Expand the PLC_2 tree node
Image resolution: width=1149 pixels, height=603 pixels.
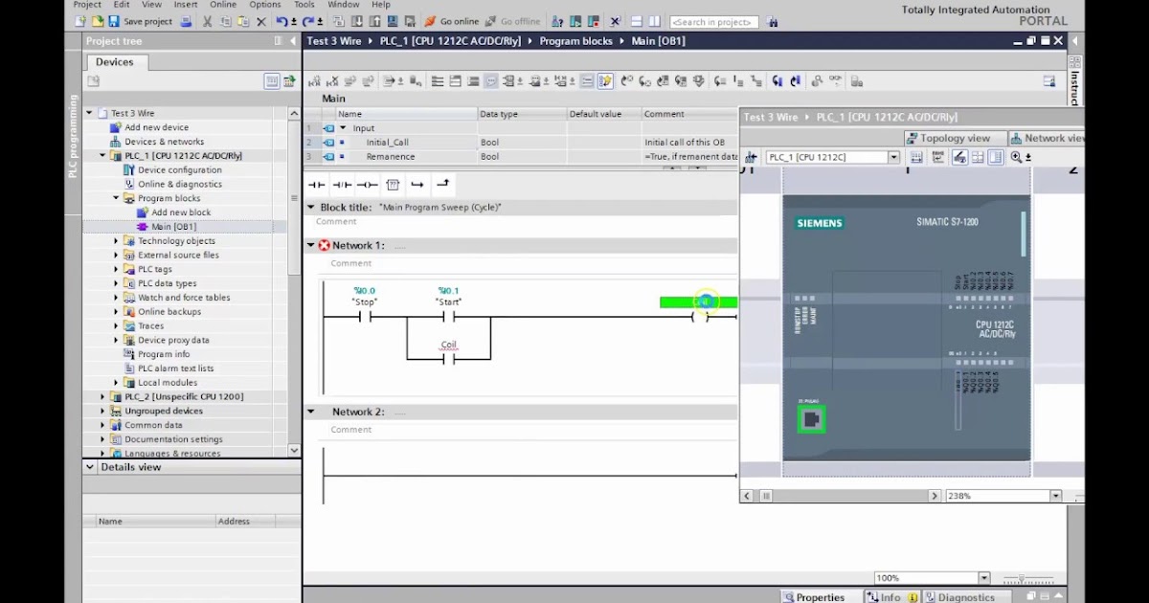[x=103, y=396]
